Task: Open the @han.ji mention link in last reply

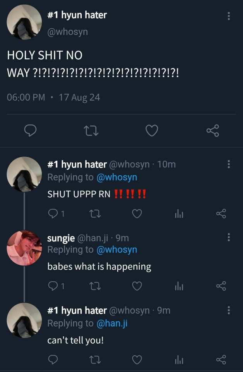Action: coord(111,323)
